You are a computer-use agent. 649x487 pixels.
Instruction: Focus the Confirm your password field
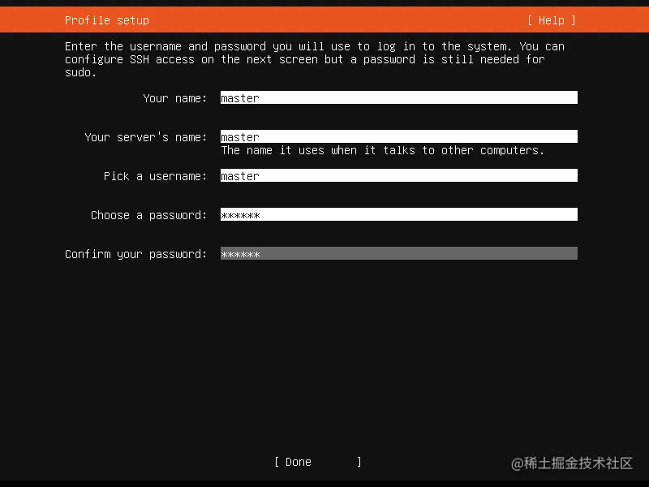(x=399, y=253)
